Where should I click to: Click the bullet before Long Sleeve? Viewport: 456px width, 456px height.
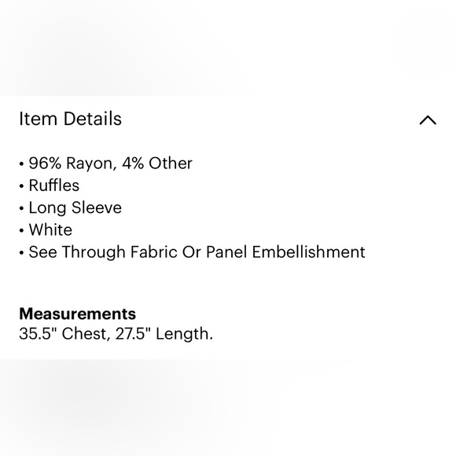pos(21,208)
